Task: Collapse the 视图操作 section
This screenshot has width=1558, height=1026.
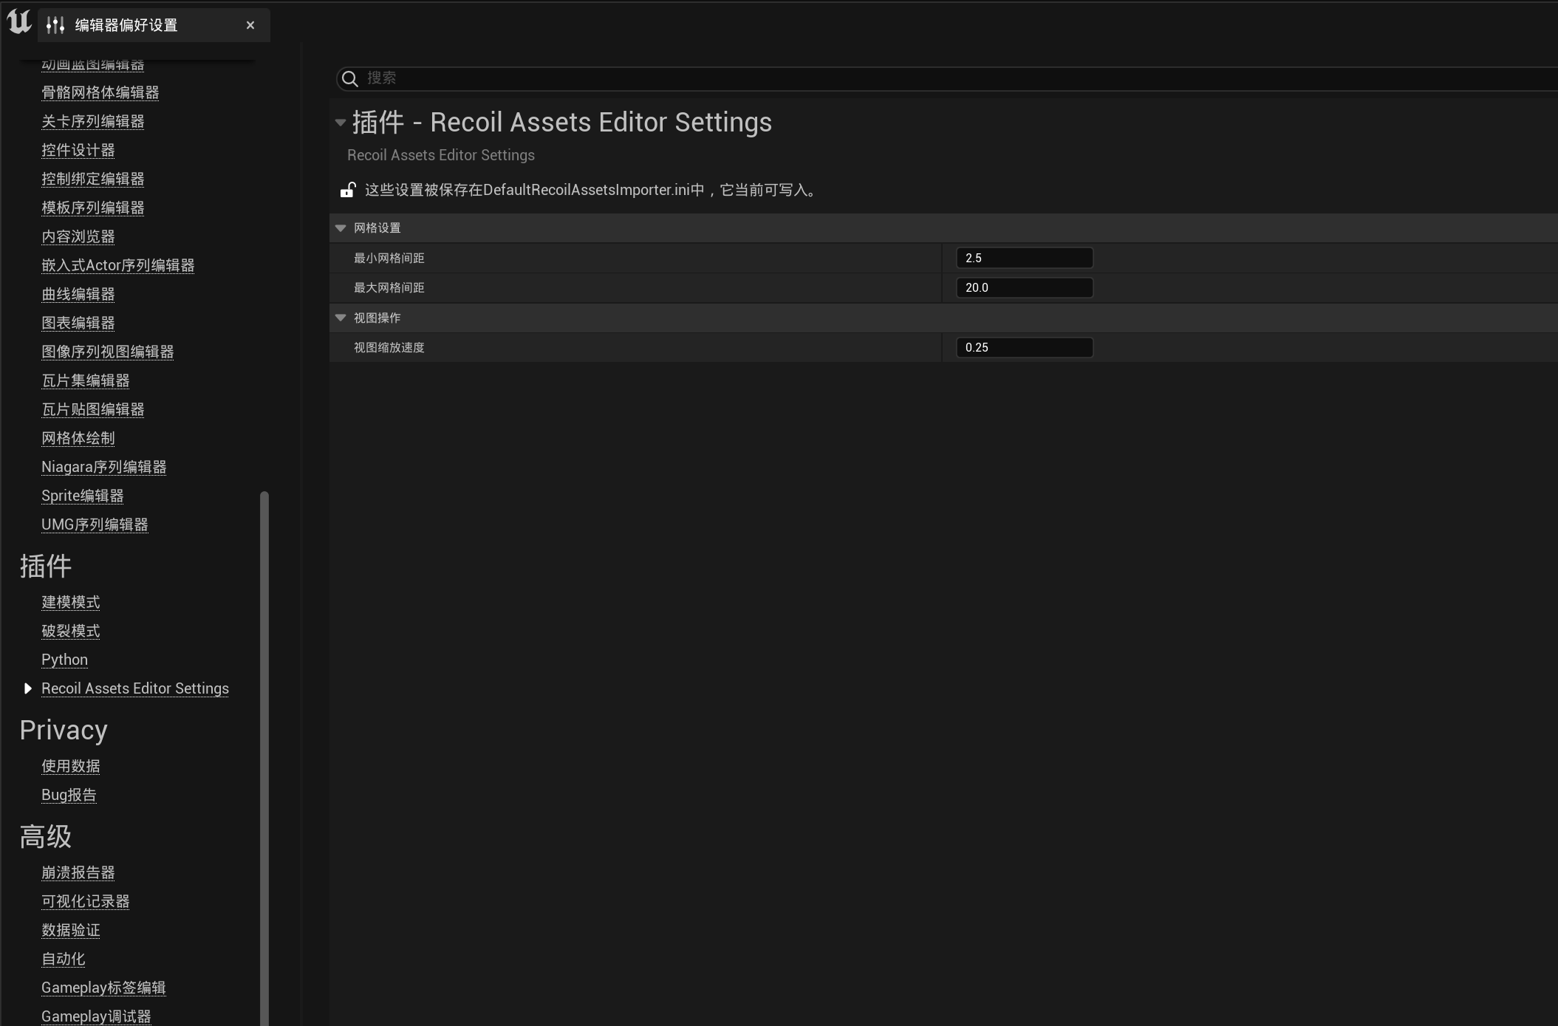Action: [341, 318]
